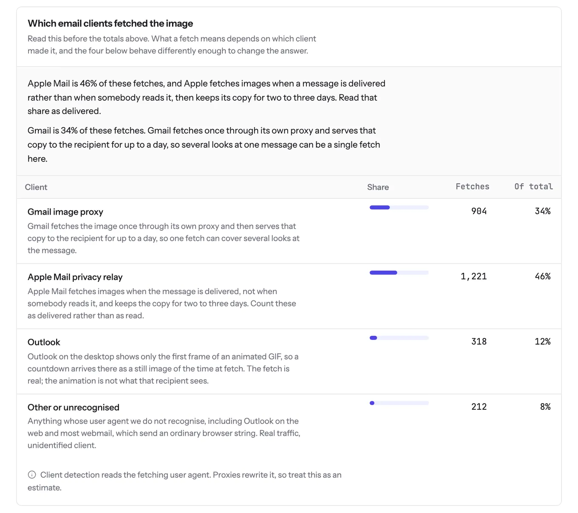
Task: Click the Outlook animated GIF description text
Action: tap(163, 368)
